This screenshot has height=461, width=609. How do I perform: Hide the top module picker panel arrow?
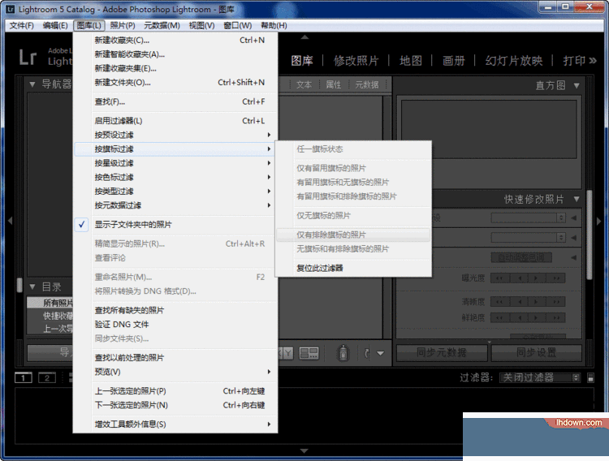tap(304, 37)
